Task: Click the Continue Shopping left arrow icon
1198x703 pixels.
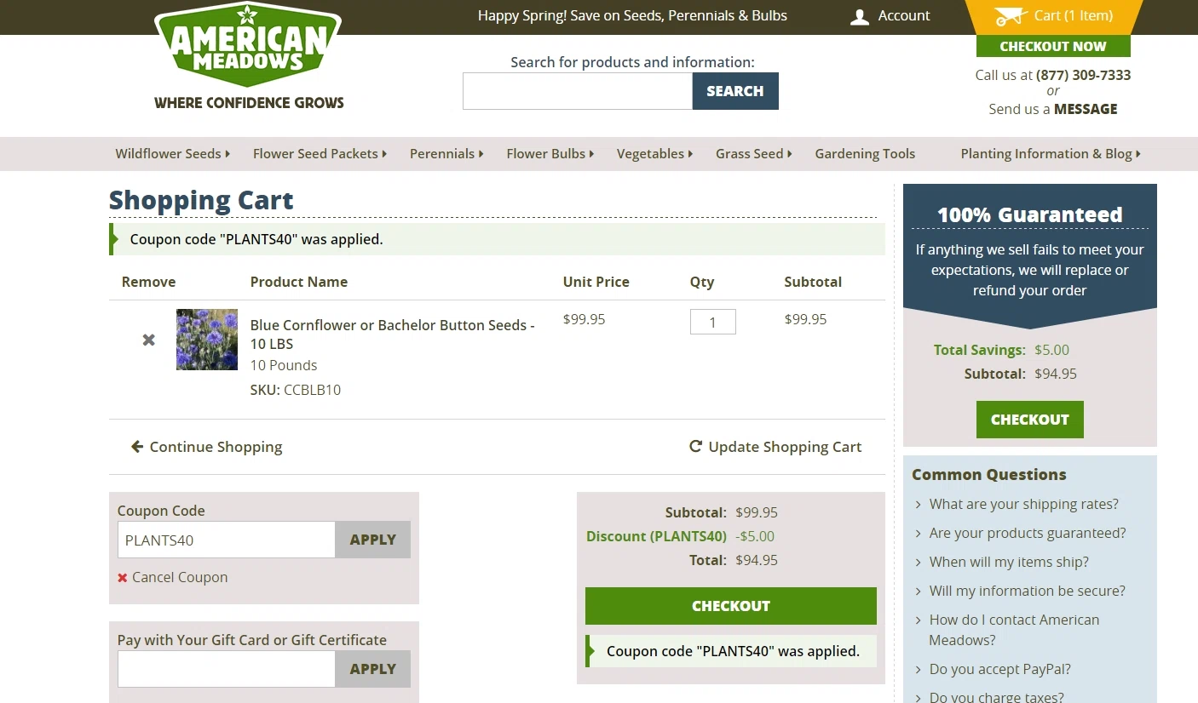Action: tap(137, 447)
